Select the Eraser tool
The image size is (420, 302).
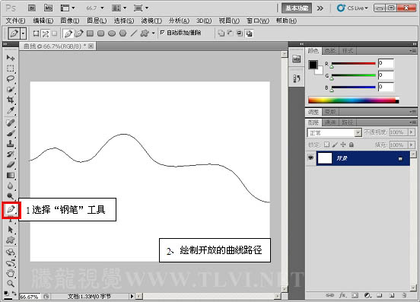(x=11, y=164)
